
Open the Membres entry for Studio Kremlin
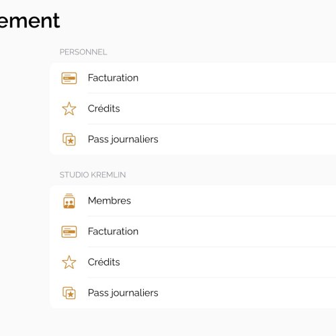tap(110, 201)
